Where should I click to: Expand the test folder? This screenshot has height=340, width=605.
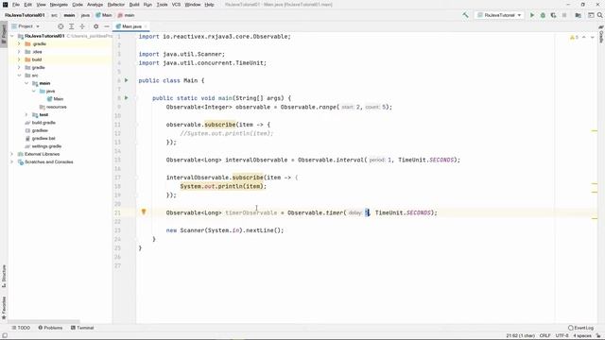click(x=26, y=115)
